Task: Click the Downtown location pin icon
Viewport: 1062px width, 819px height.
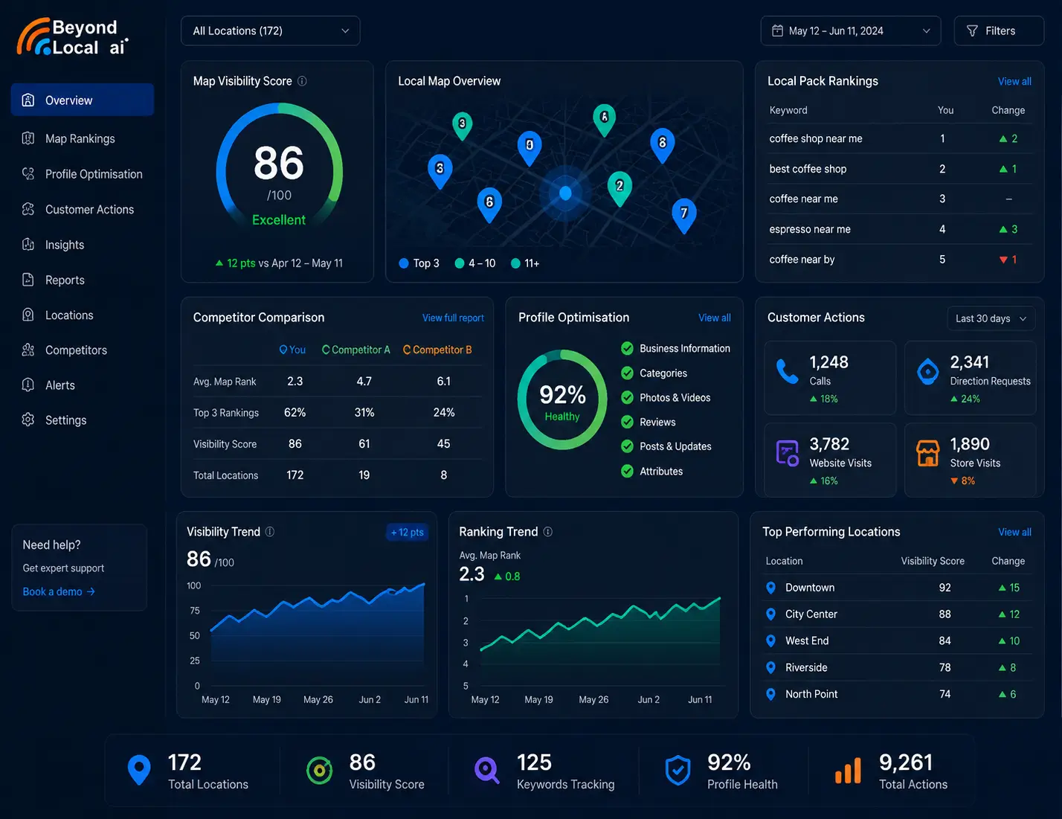Action: [771, 588]
